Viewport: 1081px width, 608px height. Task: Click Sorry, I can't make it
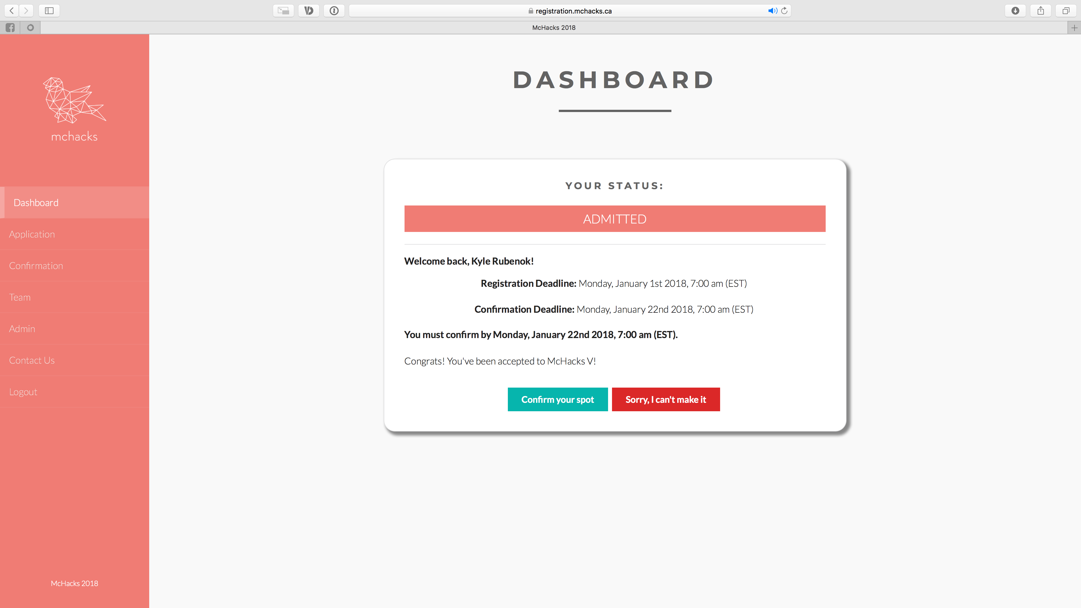click(x=665, y=399)
